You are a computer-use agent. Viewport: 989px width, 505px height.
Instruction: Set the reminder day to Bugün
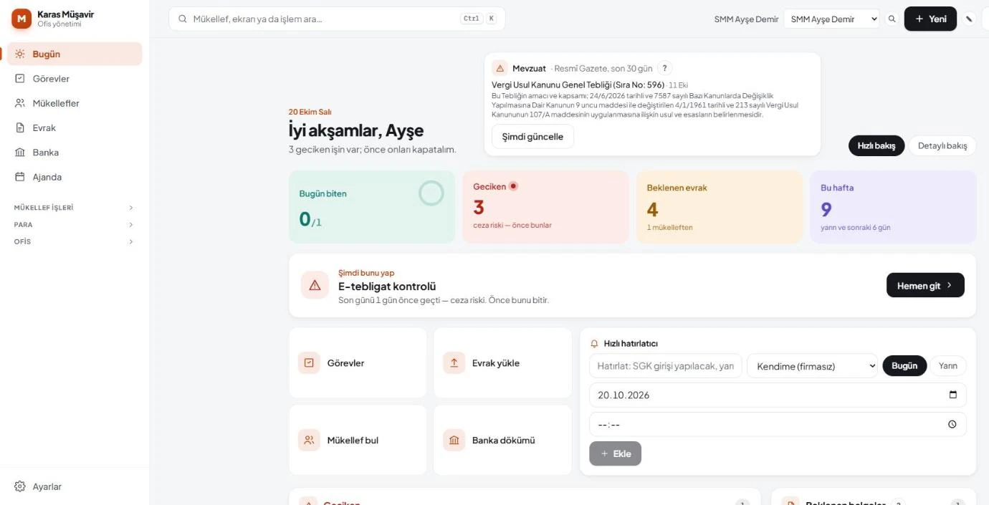pos(904,366)
